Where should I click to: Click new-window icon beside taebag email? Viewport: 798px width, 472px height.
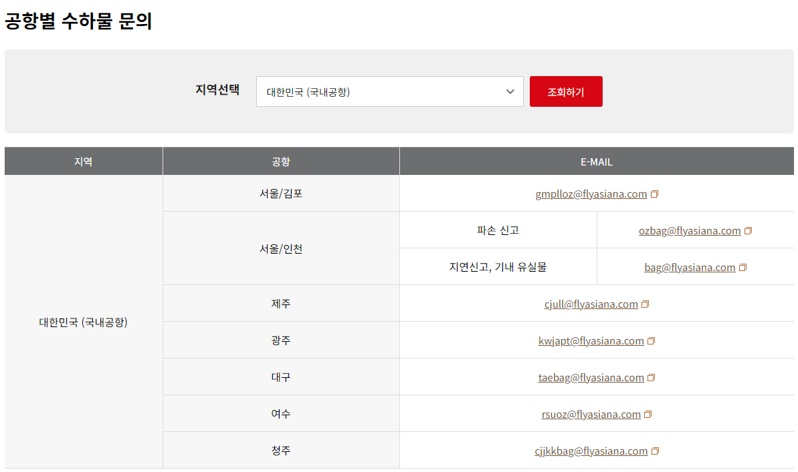click(652, 377)
